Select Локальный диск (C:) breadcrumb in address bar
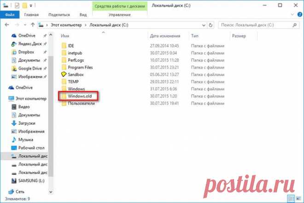The image size is (304, 203). [x=109, y=25]
